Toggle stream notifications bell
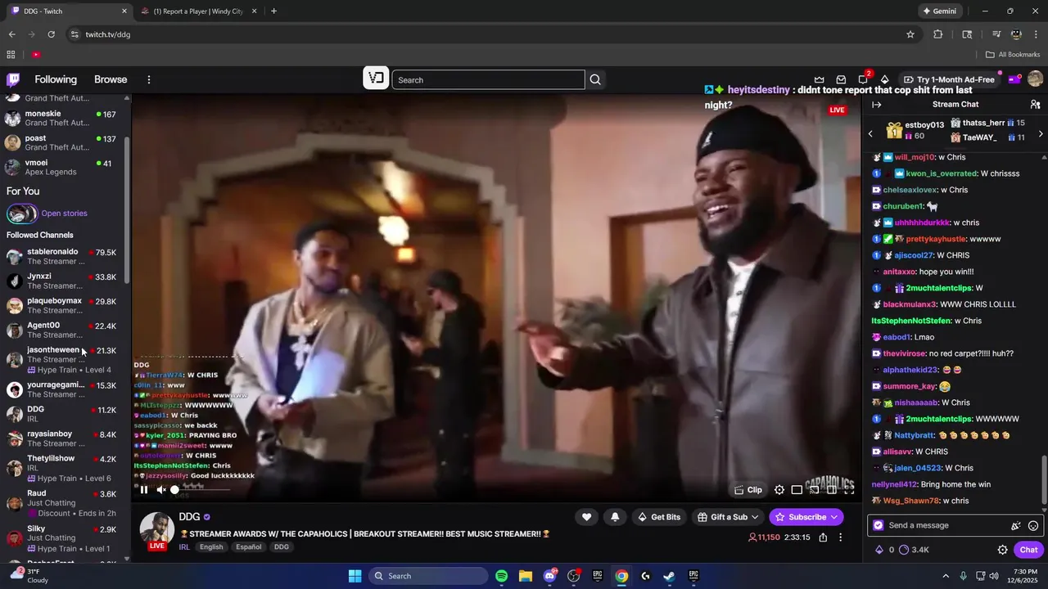 615,517
